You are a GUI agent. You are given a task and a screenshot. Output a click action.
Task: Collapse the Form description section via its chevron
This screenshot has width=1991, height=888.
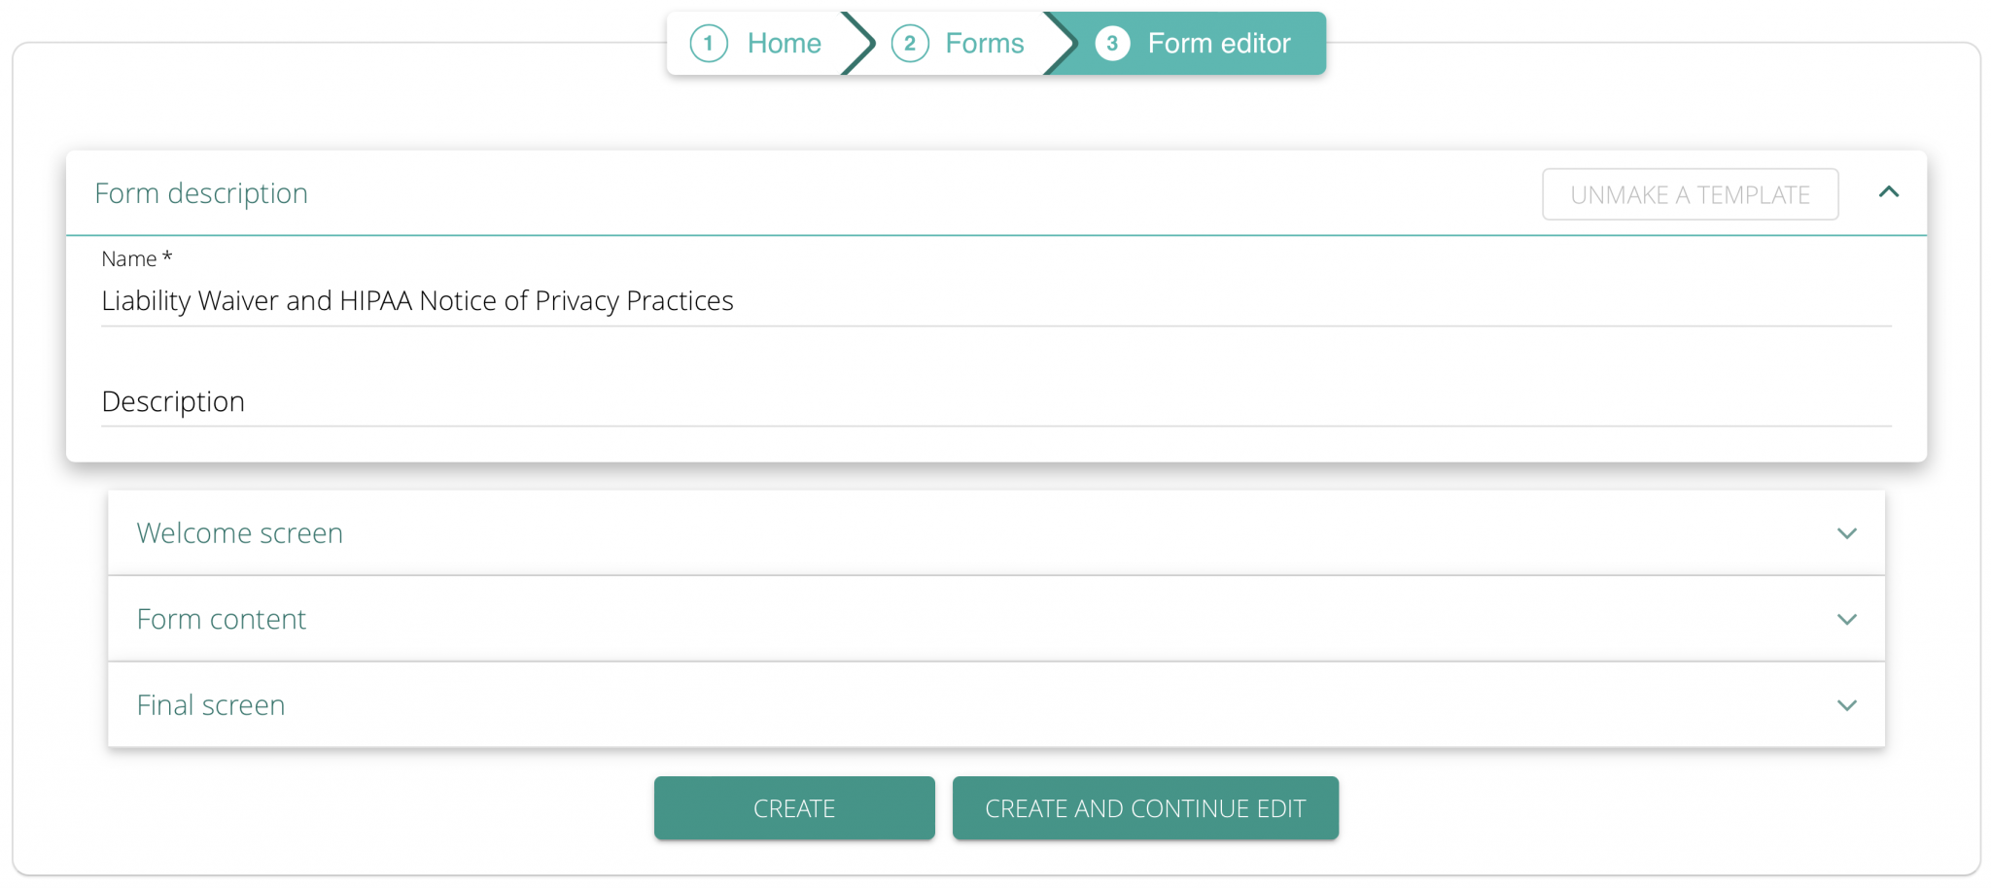1889,192
